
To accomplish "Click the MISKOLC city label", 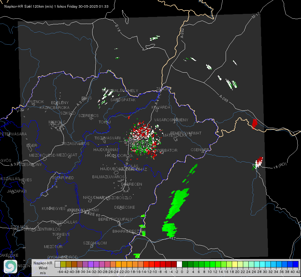I will [57, 122].
